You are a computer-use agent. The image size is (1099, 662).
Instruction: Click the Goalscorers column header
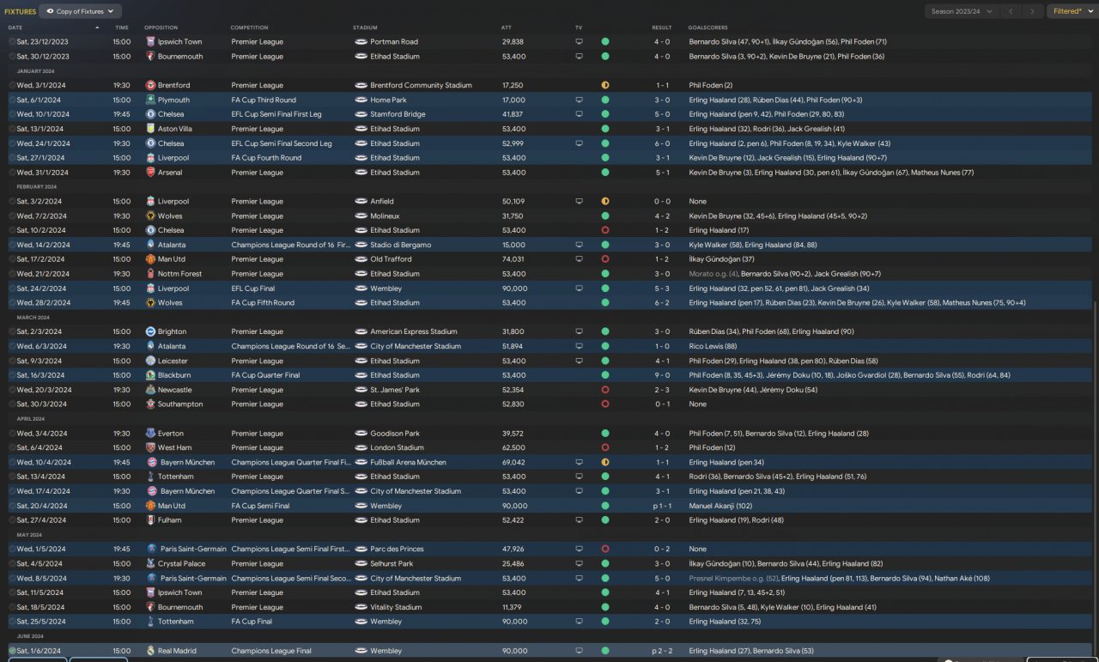pos(707,27)
